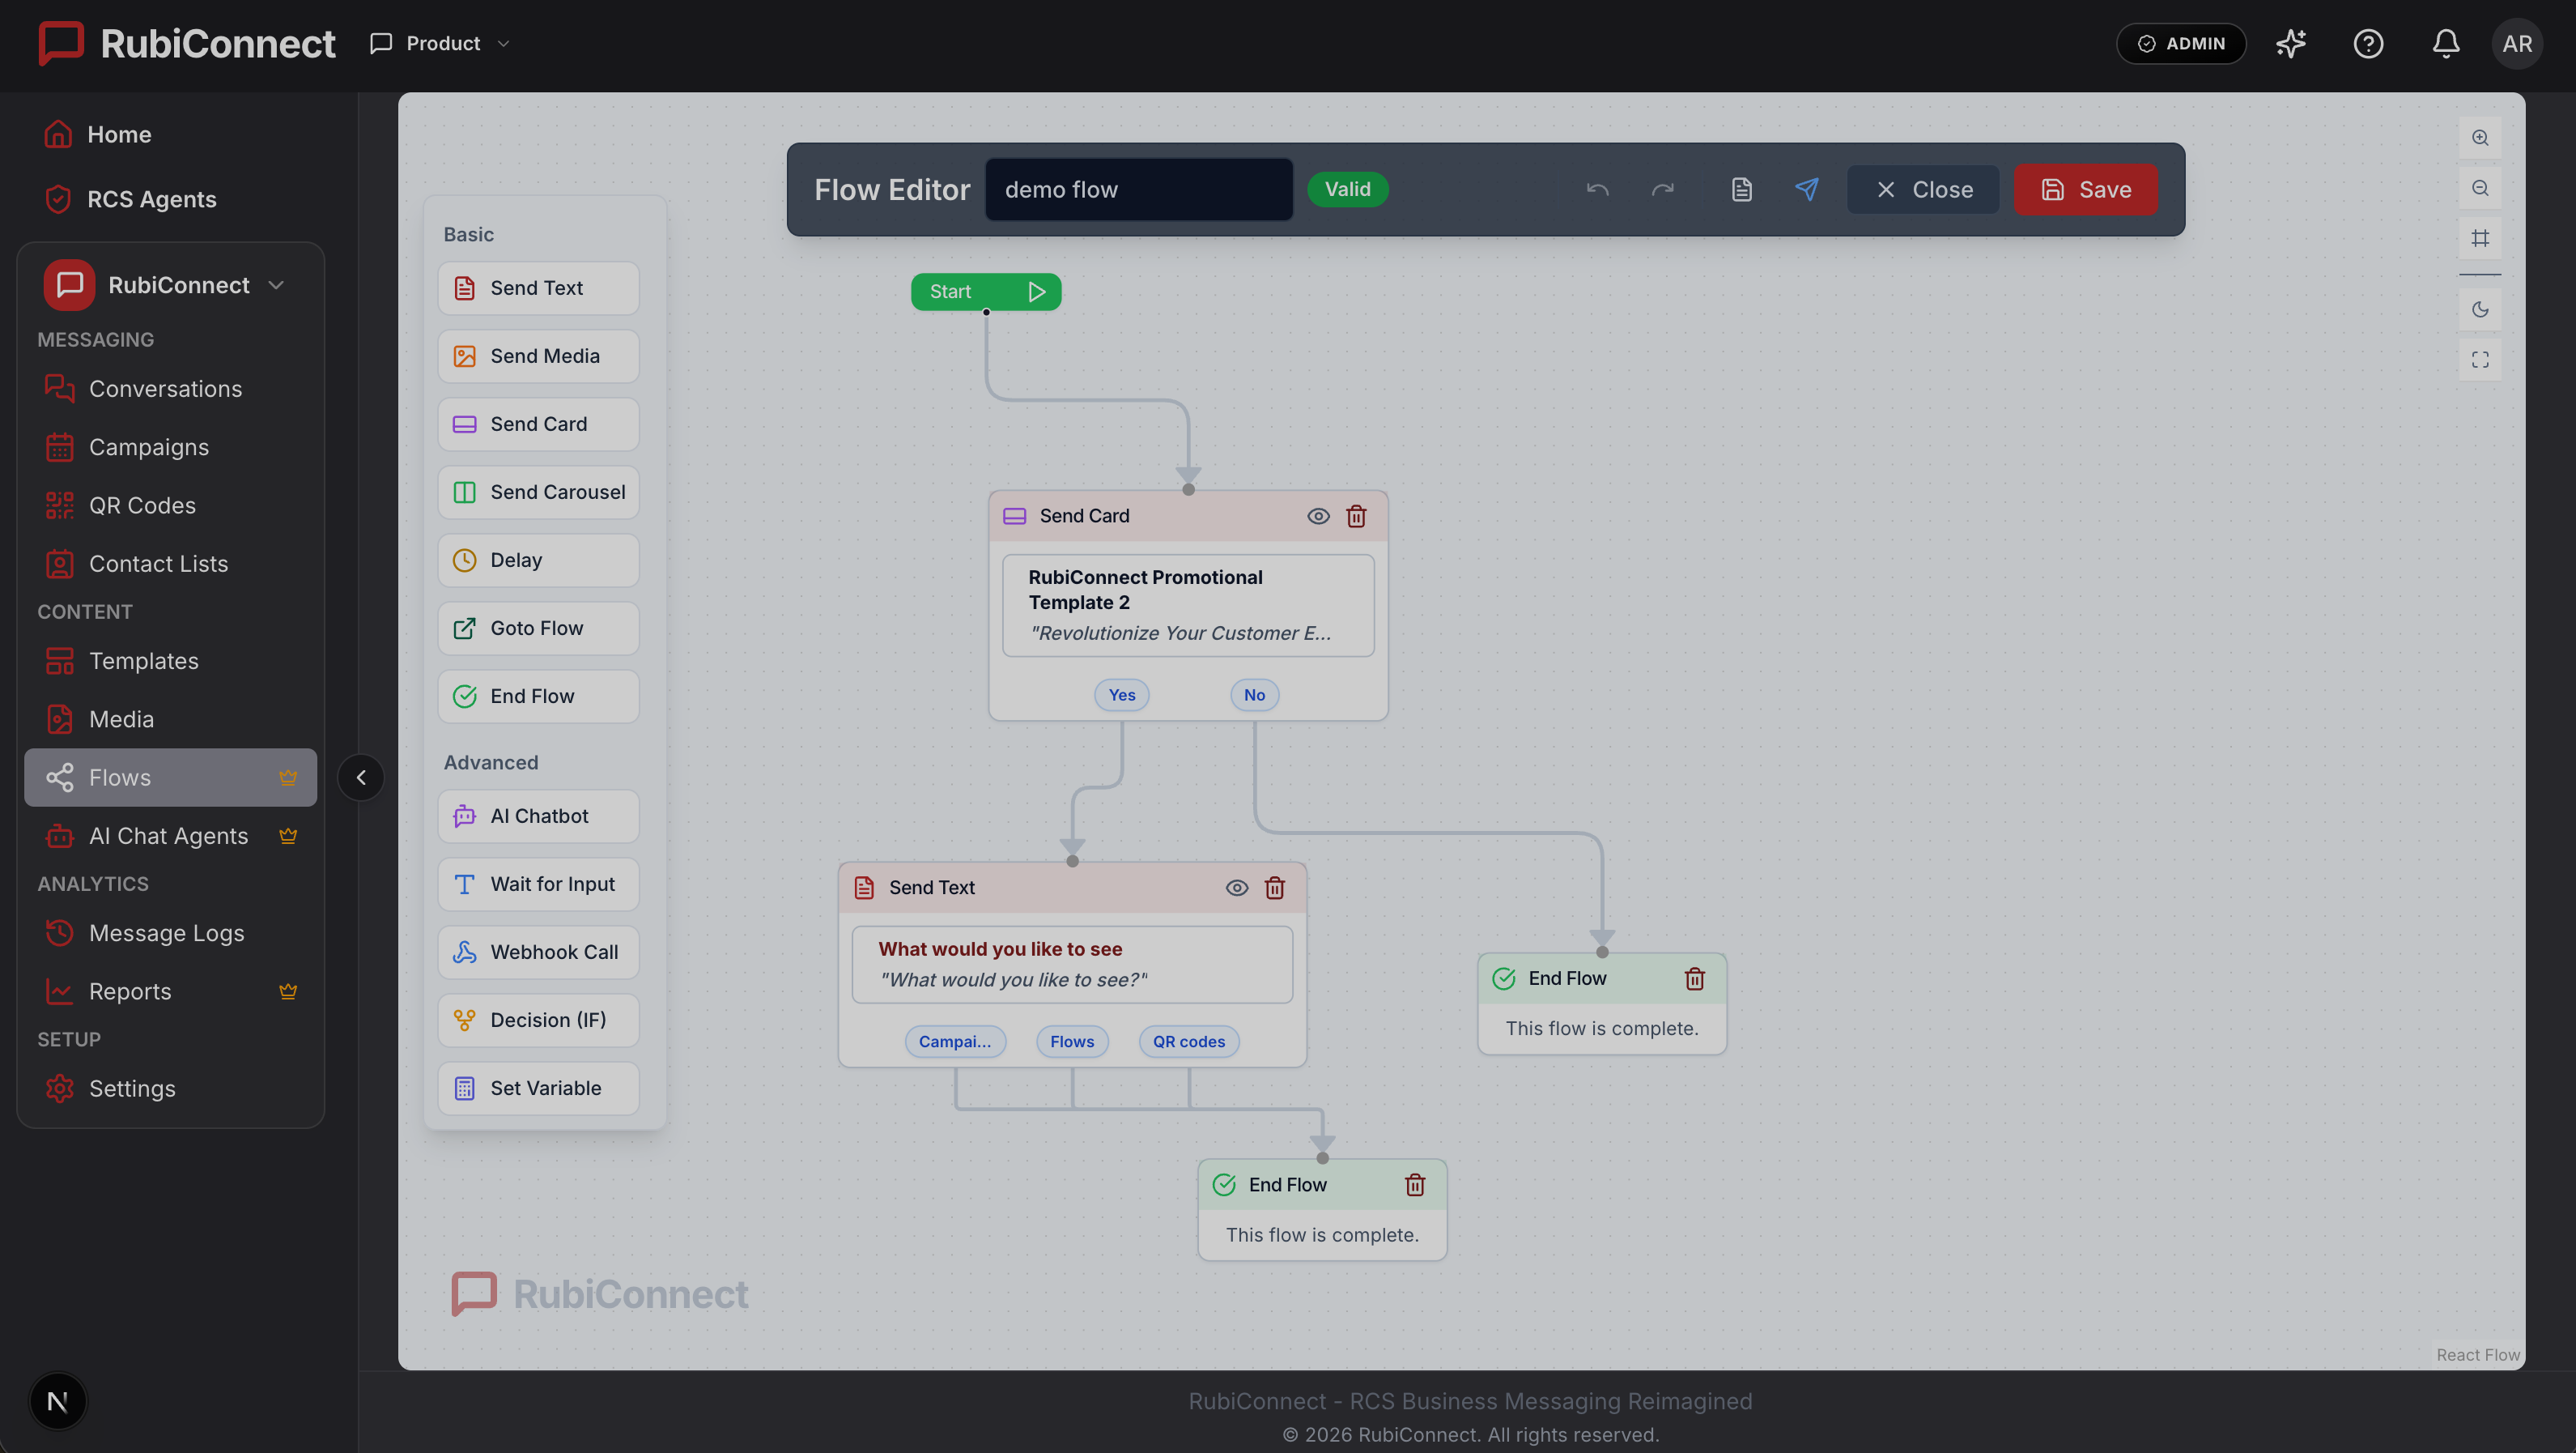This screenshot has width=2576, height=1453.
Task: Zoom in on the flow canvas
Action: click(2480, 138)
